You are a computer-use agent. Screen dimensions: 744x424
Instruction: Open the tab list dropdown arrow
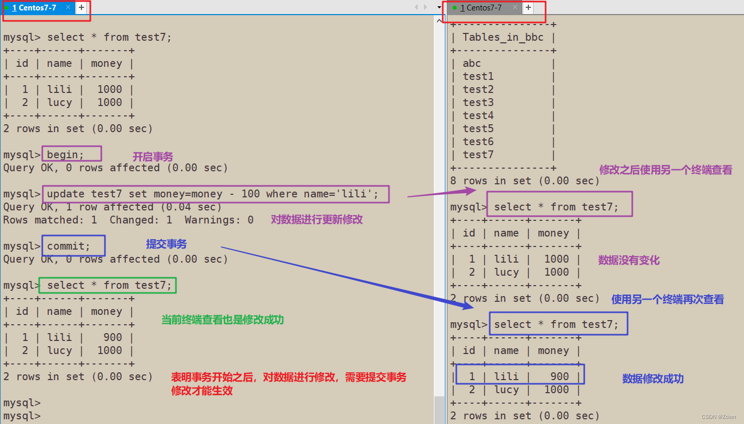pos(439,7)
